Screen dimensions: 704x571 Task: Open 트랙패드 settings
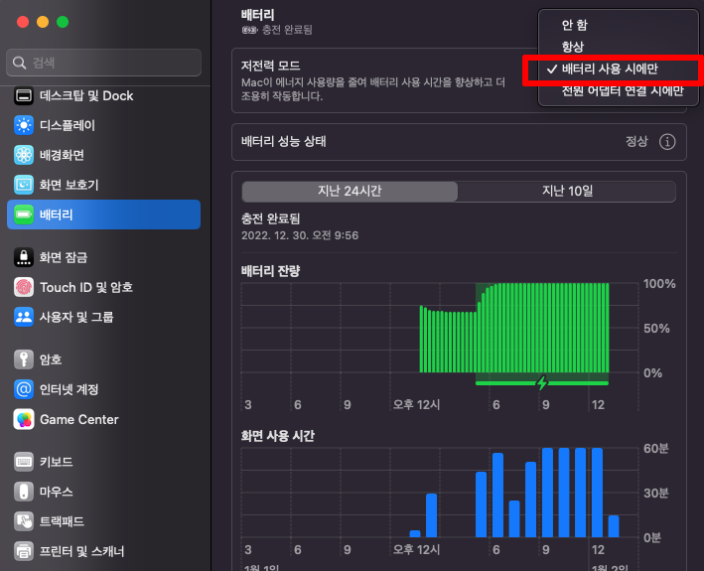tap(103, 521)
